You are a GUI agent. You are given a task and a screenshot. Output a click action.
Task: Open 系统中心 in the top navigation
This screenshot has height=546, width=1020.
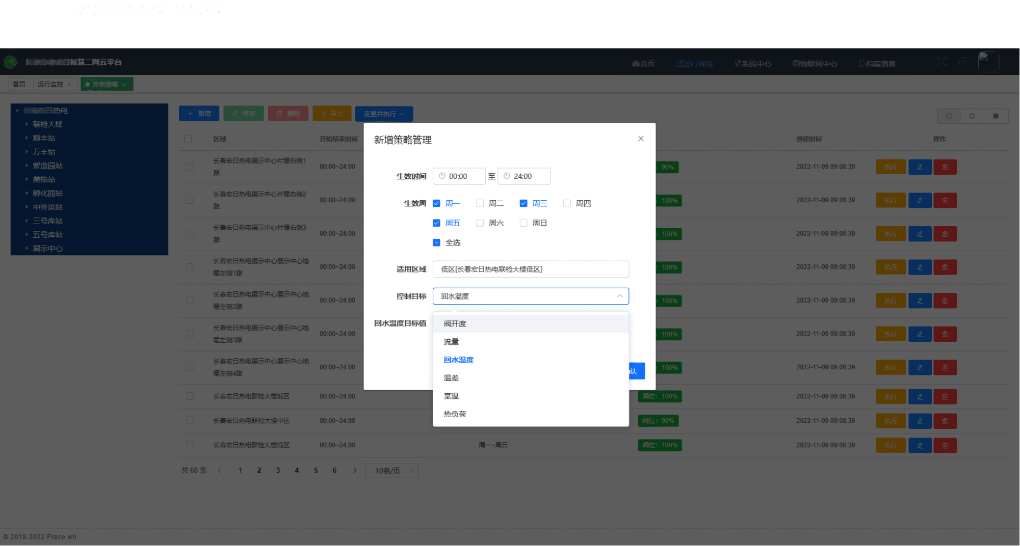[753, 64]
